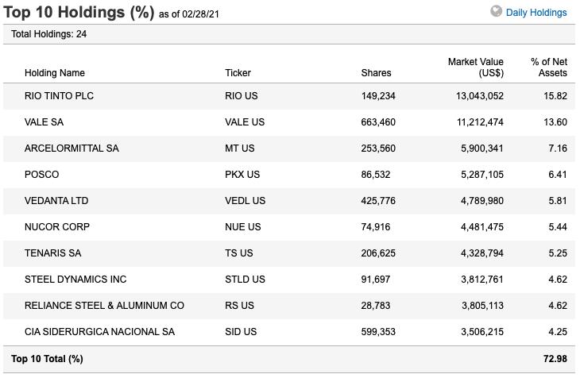This screenshot has height=378, width=580.
Task: Click the 5.25 net assets percentage
Action: pyautogui.click(x=558, y=253)
